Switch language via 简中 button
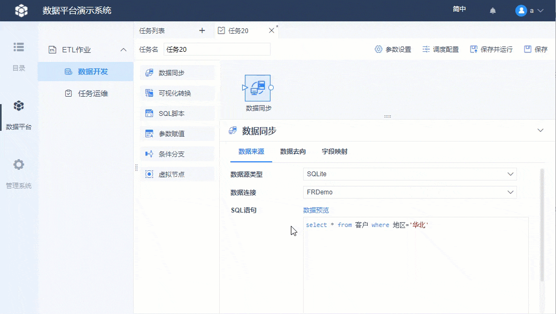The image size is (556, 314). (459, 9)
